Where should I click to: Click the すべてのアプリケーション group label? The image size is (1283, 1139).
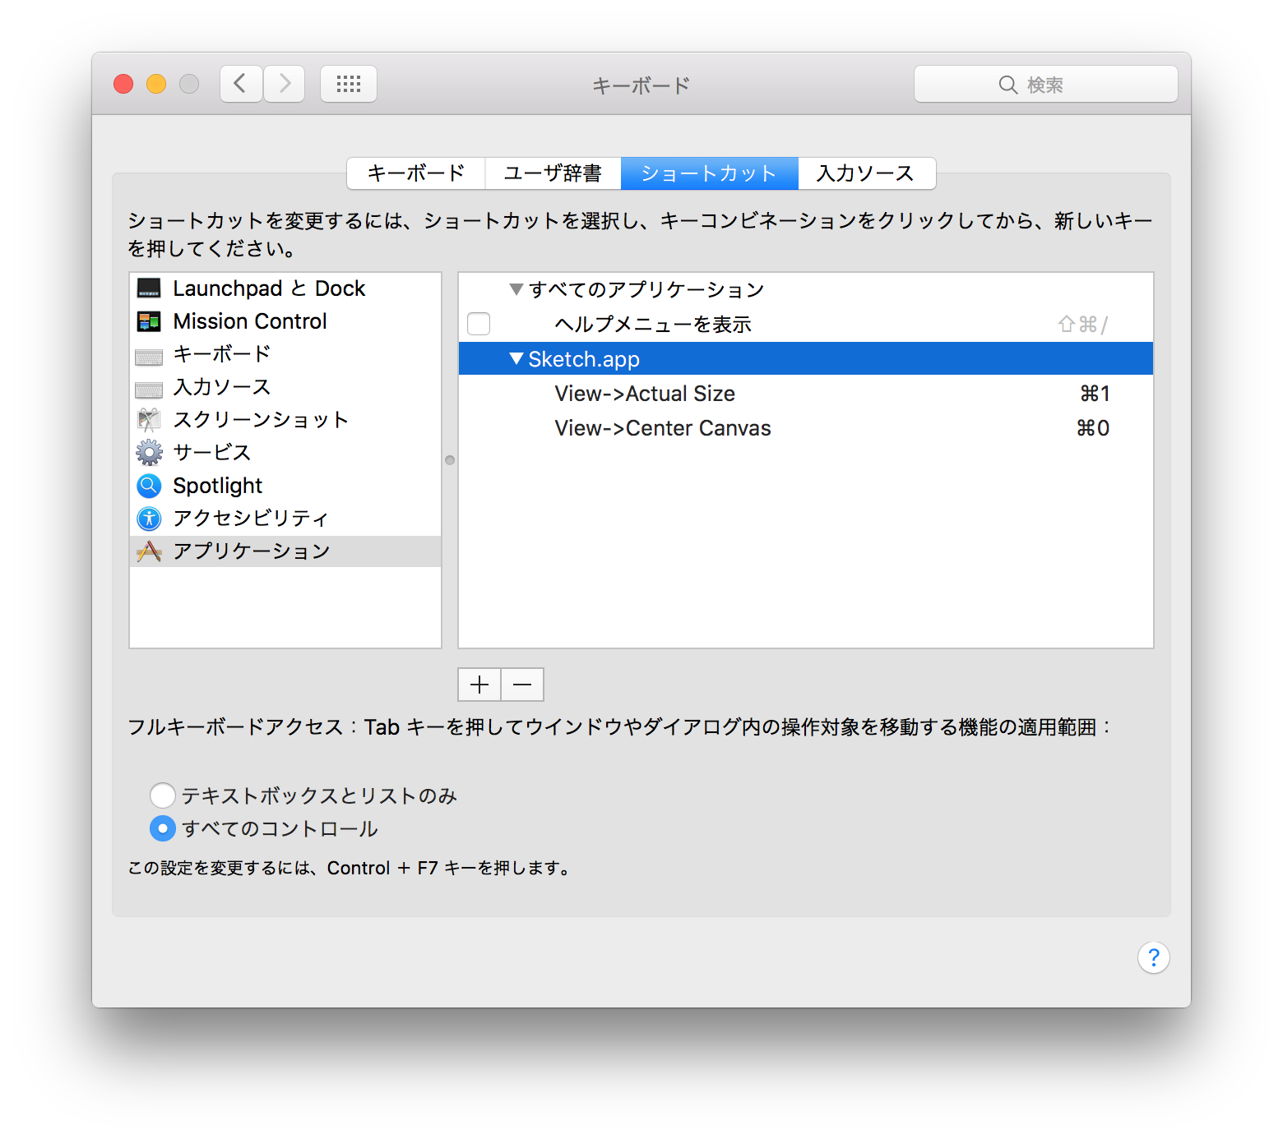pyautogui.click(x=646, y=289)
